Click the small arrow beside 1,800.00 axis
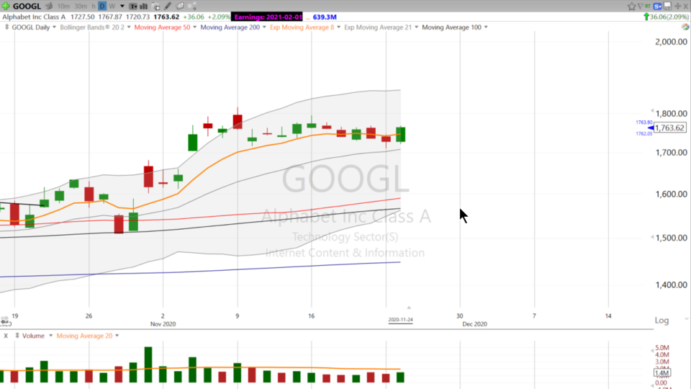 click(x=652, y=111)
